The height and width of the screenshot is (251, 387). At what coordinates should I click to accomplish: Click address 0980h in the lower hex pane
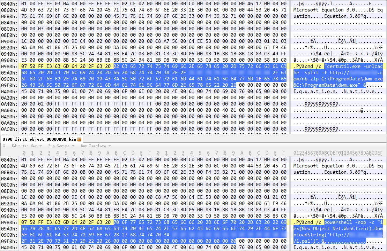point(9,222)
